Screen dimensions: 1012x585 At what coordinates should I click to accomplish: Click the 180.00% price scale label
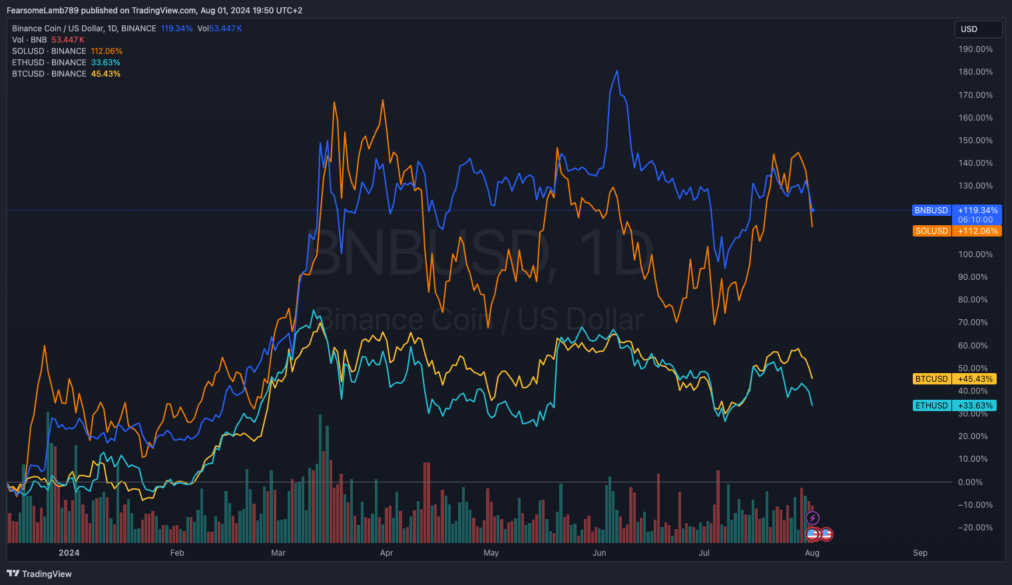tap(975, 72)
